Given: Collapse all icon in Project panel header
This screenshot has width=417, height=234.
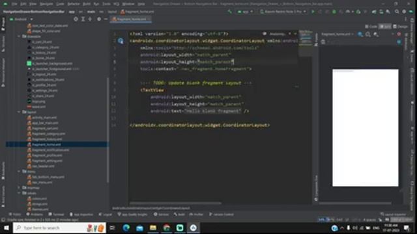Looking at the screenshot, I should 90,19.
